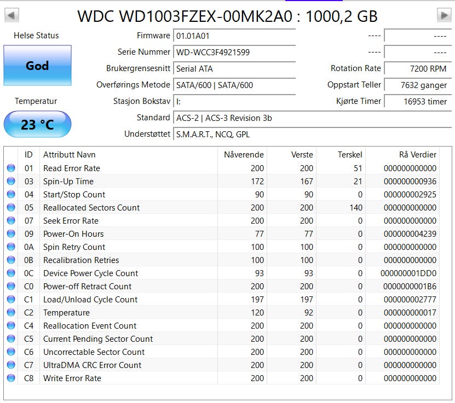Viewport: 455px width, 403px height.
Task: Go to the next disk with right arrow
Action: [x=444, y=15]
